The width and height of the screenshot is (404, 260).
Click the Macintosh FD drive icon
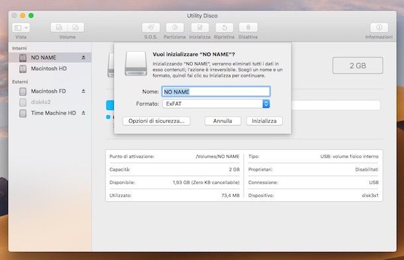pyautogui.click(x=23, y=91)
